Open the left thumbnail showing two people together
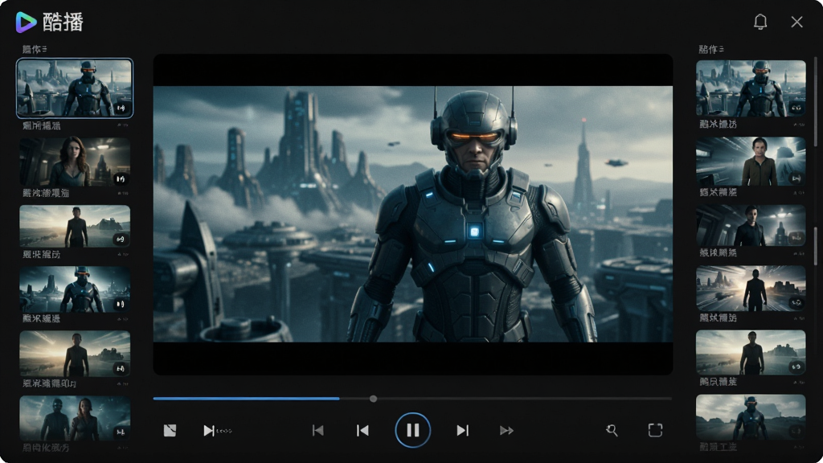 (x=75, y=418)
